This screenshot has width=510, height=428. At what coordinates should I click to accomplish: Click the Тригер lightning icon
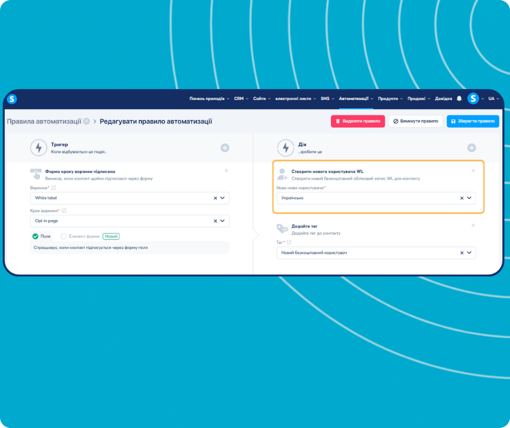pyautogui.click(x=39, y=148)
